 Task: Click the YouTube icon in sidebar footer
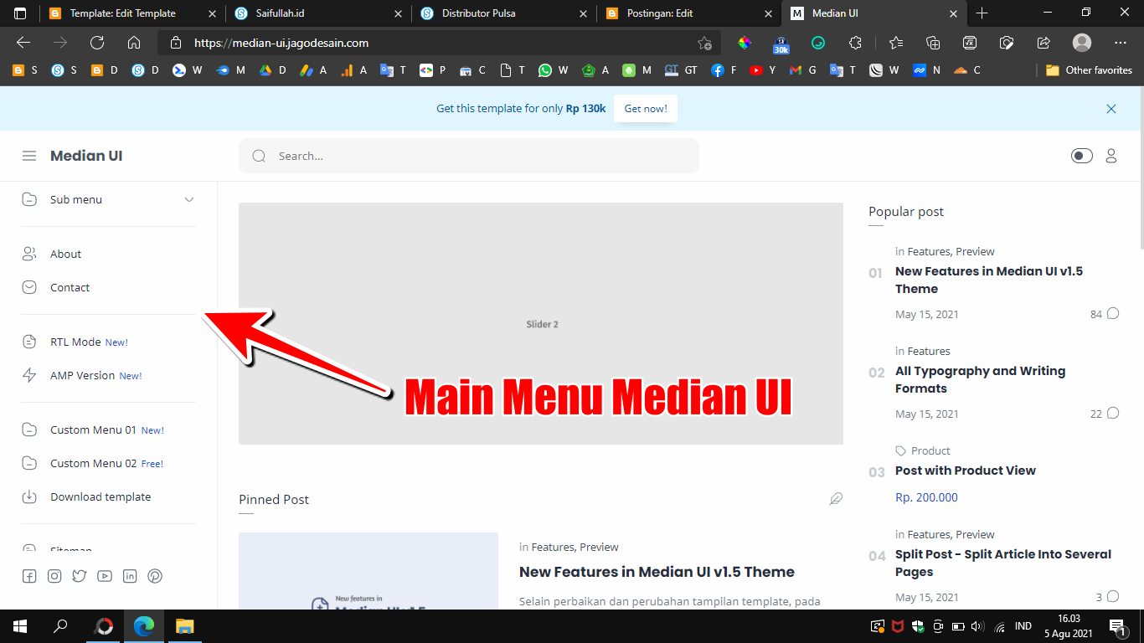(105, 576)
